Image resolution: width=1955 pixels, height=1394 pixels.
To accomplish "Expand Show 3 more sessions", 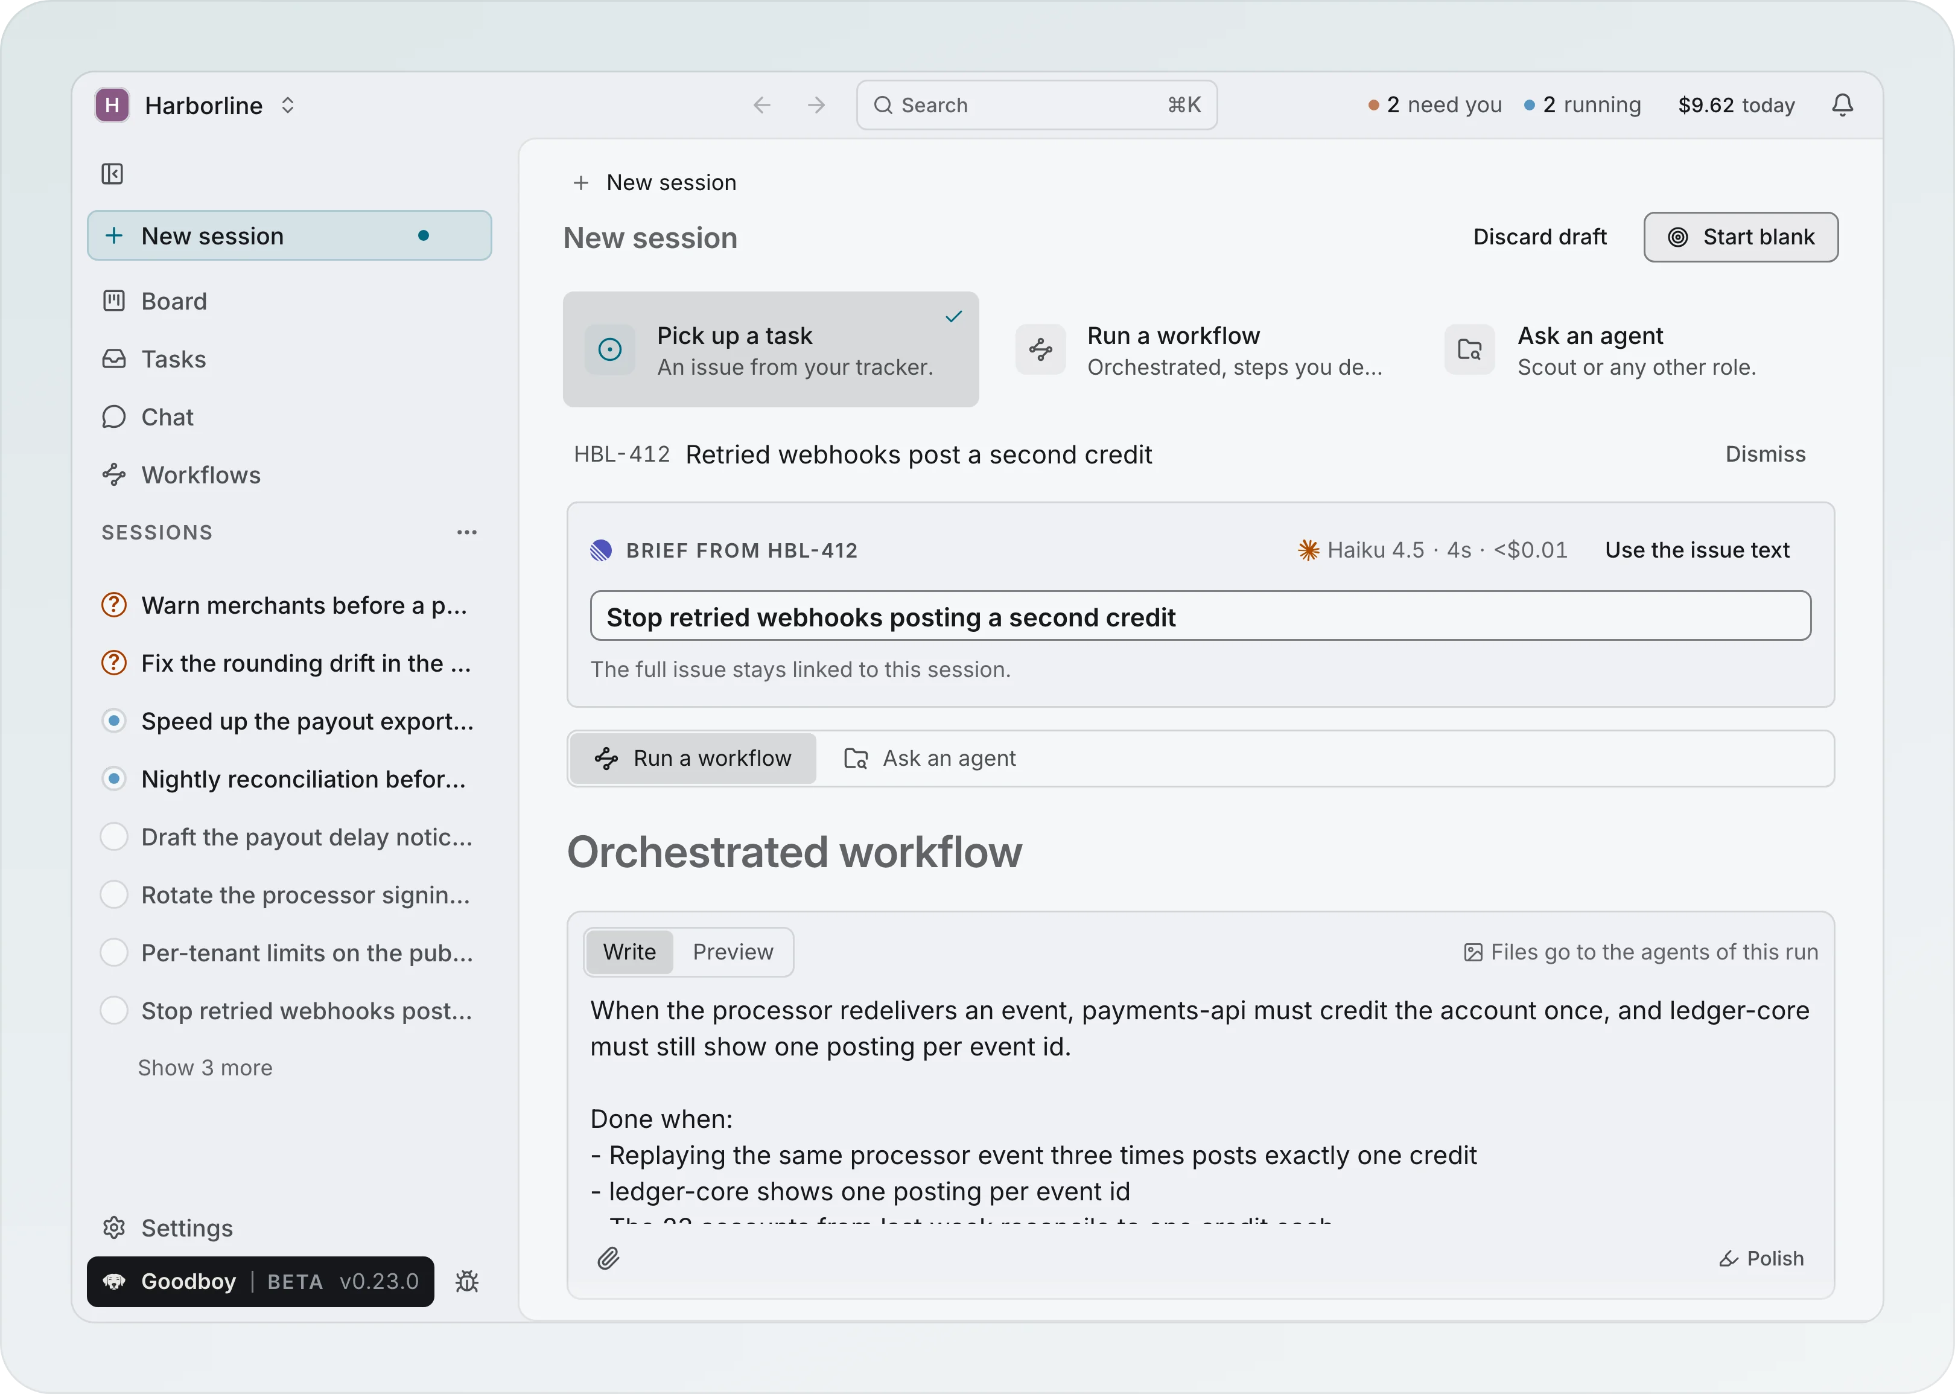I will (x=205, y=1068).
